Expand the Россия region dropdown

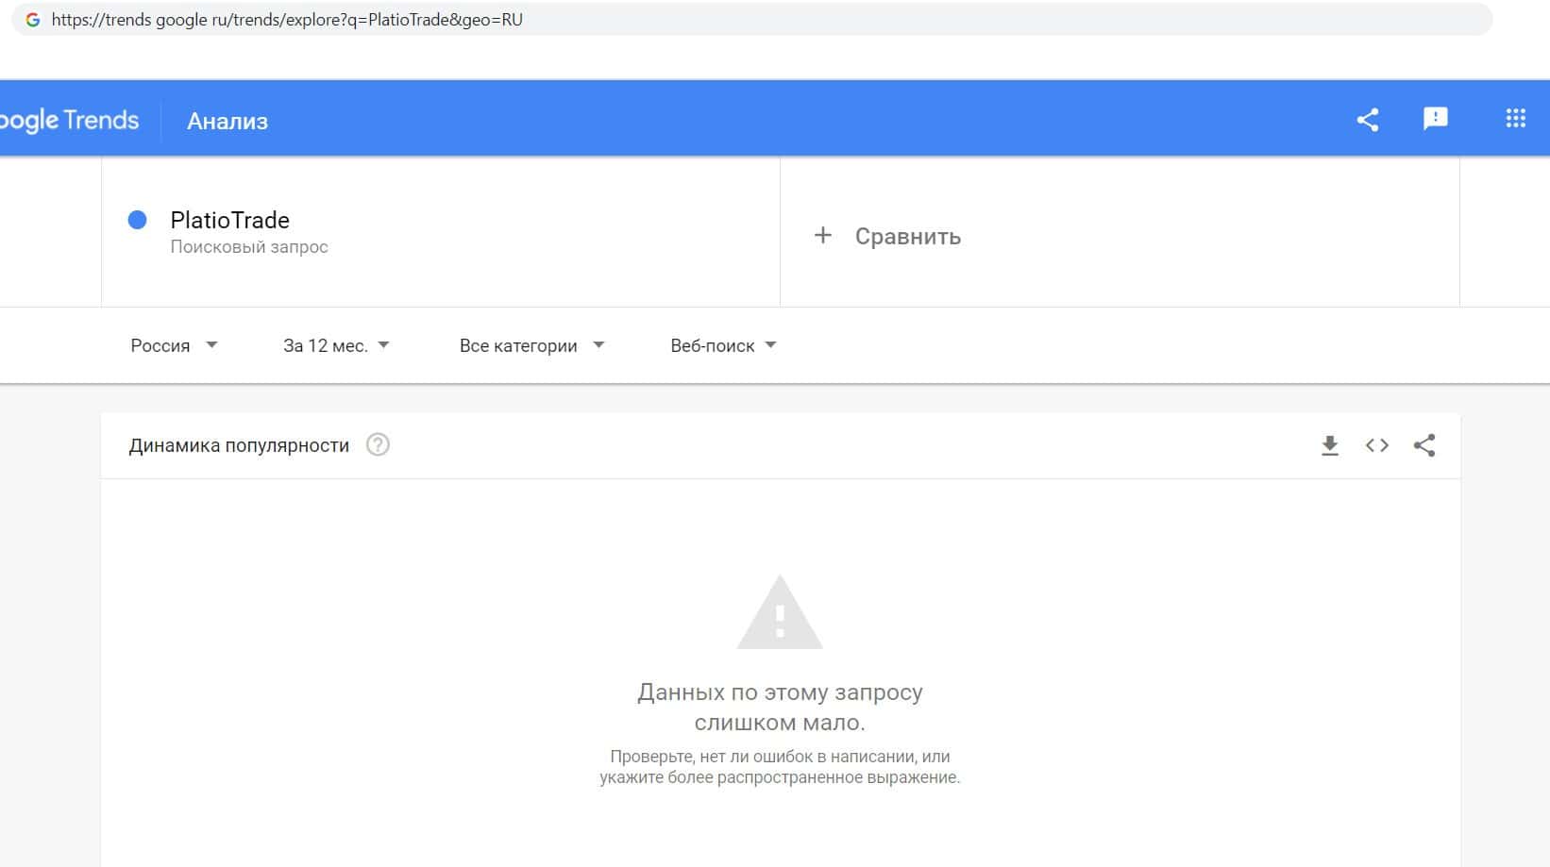pos(174,345)
